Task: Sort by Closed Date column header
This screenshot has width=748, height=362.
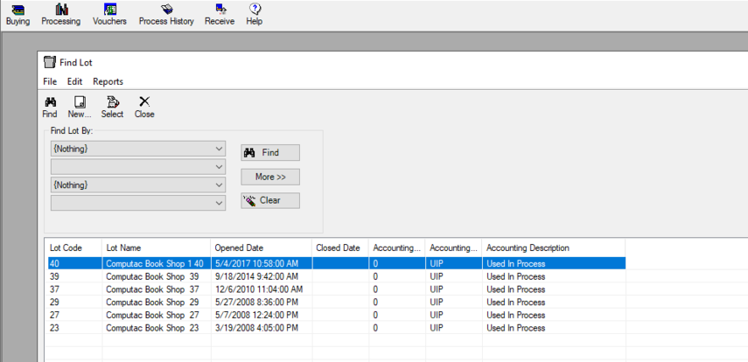Action: (340, 248)
